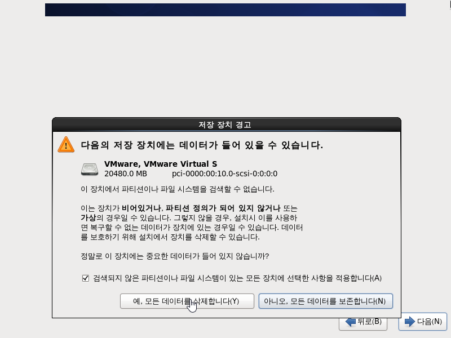The width and height of the screenshot is (451, 338).
Task: Go back with the 뒤로(B) button text
Action: [x=370, y=322]
